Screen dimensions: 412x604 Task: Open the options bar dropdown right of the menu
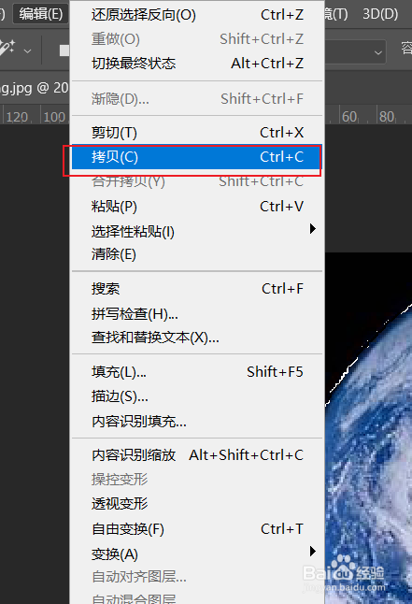point(354,51)
